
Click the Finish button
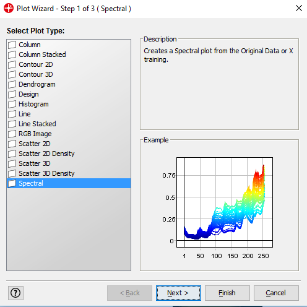227,293
